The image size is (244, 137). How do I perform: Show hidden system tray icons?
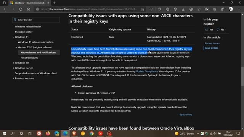tap(198, 134)
